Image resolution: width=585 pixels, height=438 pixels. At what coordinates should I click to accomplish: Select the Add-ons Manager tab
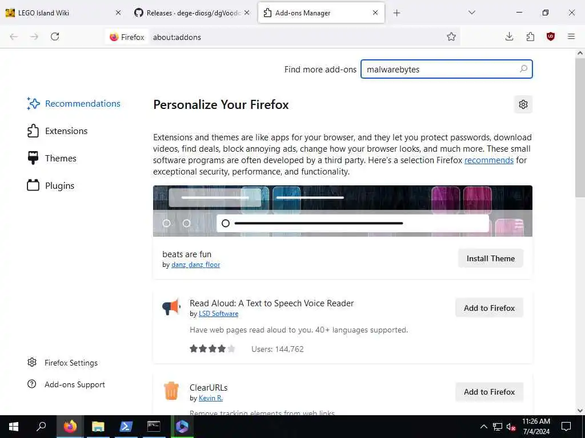pos(321,13)
